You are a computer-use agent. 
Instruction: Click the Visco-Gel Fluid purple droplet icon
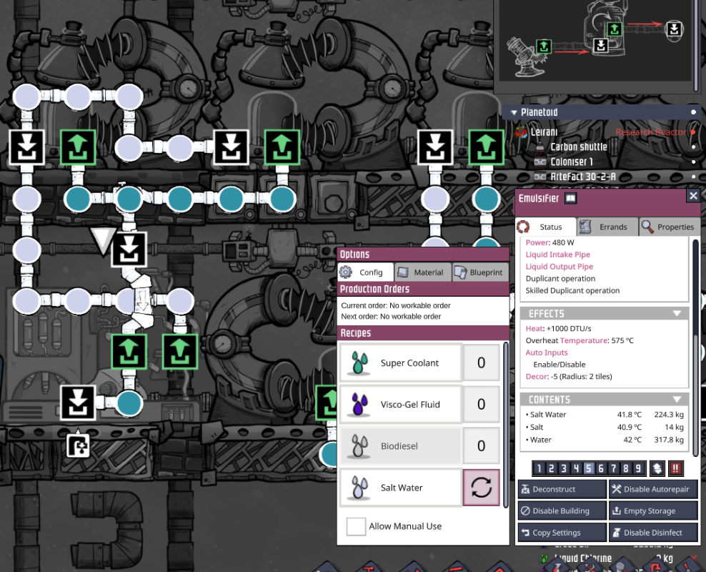(x=359, y=404)
